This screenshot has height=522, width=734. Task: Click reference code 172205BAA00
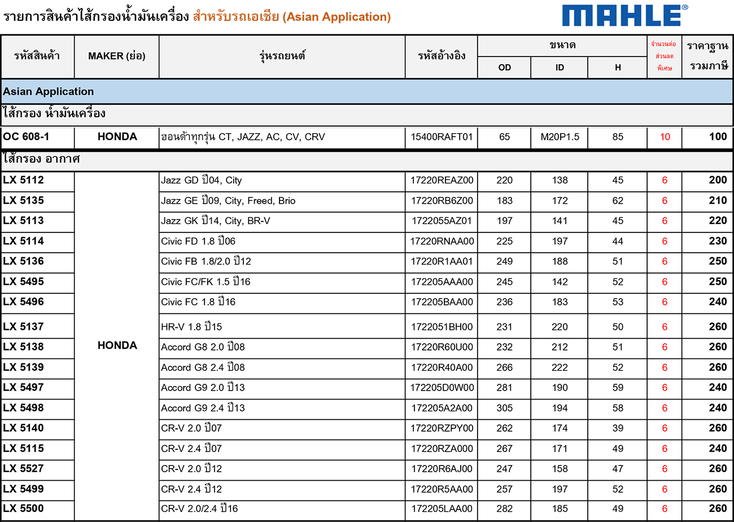pyautogui.click(x=442, y=302)
